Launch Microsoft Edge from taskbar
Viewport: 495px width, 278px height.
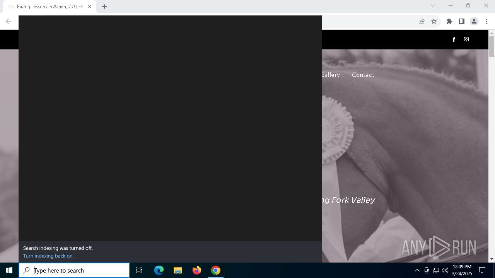159,270
